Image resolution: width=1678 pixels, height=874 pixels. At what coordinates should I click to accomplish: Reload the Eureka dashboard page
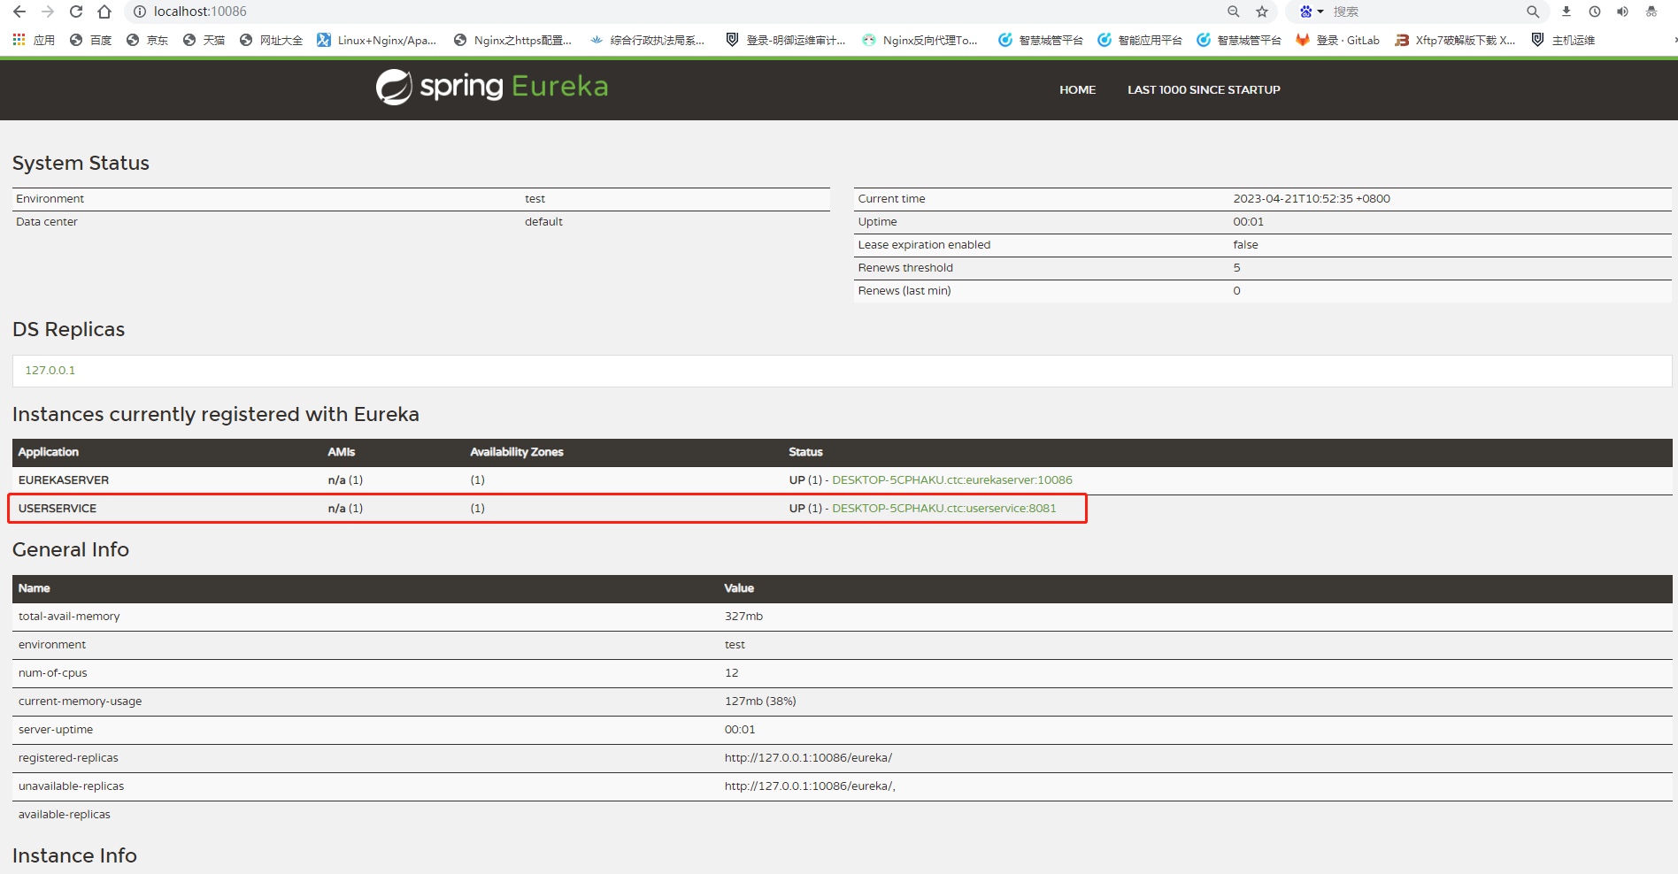click(76, 11)
